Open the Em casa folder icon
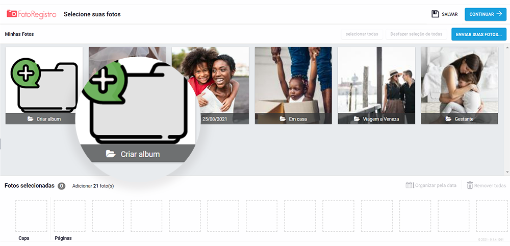This screenshot has width=510, height=246. pos(283,119)
